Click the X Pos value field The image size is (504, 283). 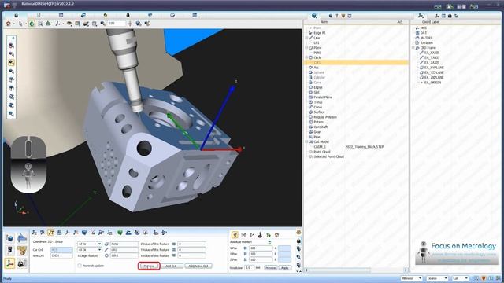[261, 248]
